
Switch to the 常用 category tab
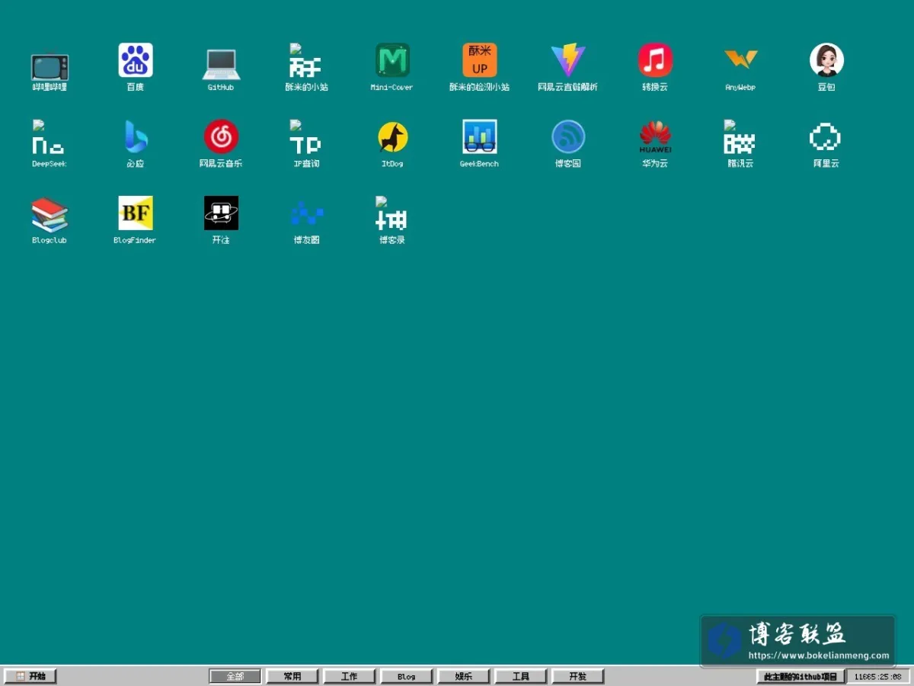point(292,676)
